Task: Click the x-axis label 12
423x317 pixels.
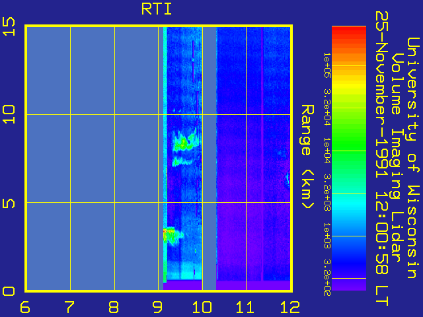Action: 290,307
